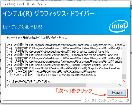Click the horizontal scroll left arrow
Screen dimensions: 132x105
[8, 85]
